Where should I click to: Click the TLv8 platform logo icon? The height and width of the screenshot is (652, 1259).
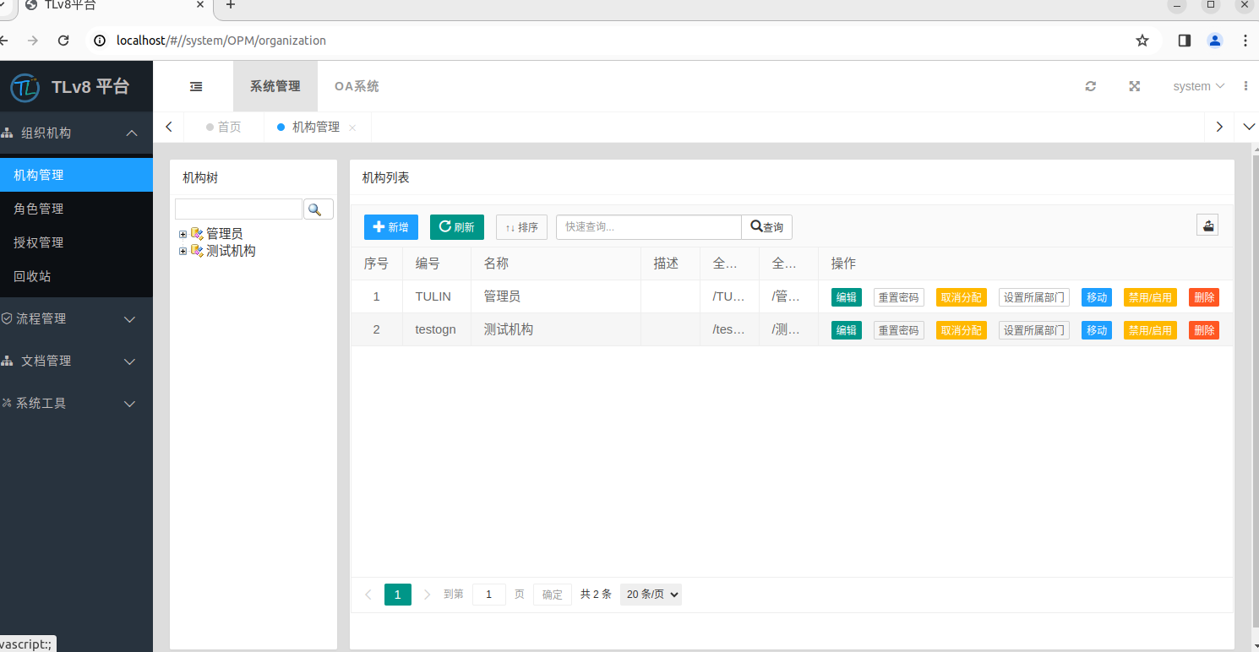pyautogui.click(x=25, y=86)
